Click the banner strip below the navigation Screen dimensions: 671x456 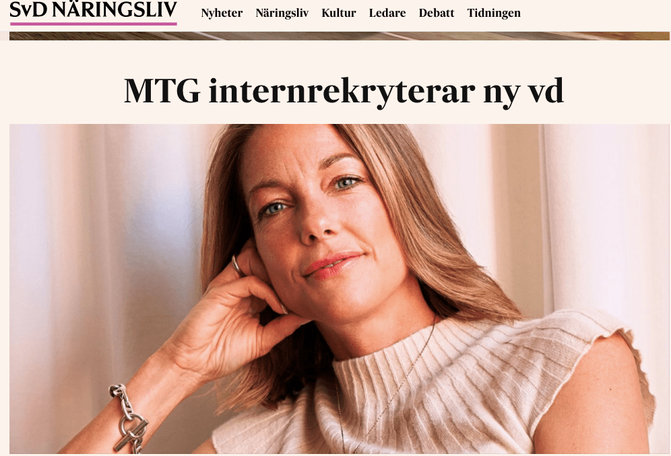pos(340,36)
